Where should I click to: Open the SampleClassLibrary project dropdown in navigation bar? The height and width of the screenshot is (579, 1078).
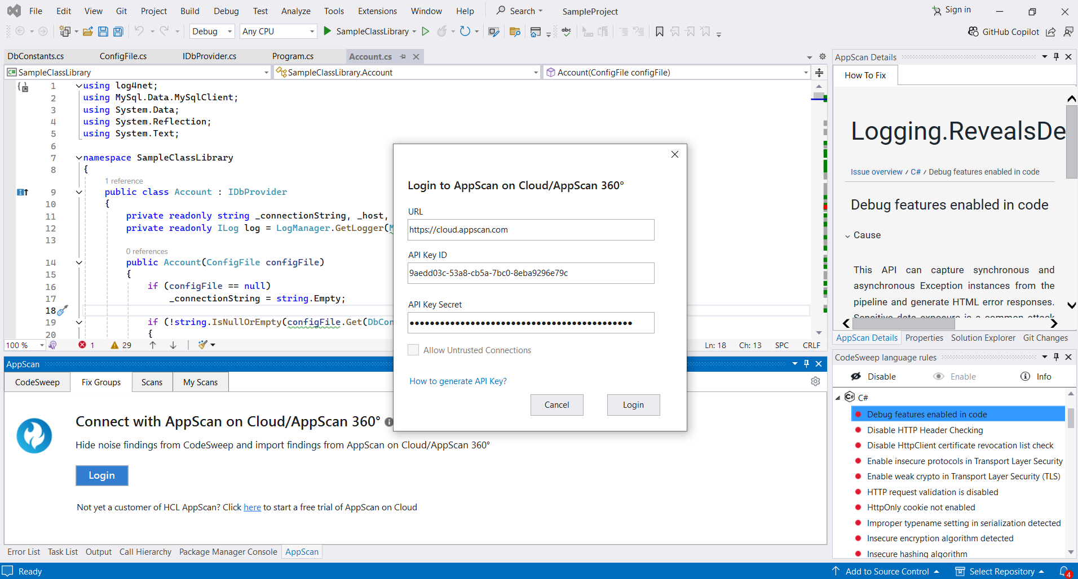[138, 72]
